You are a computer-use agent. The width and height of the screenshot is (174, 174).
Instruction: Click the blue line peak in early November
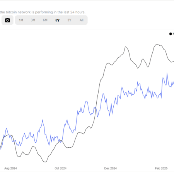[x=87, y=101]
